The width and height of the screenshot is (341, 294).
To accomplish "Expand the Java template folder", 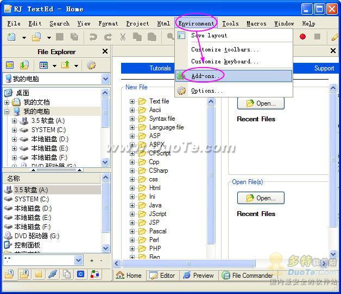I will (132, 205).
